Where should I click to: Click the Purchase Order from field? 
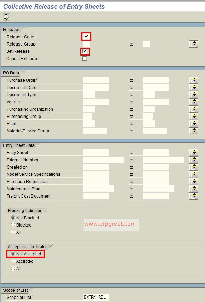pyautogui.click(x=96, y=80)
